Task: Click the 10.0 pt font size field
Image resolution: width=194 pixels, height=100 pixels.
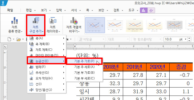Action: pyautogui.click(x=173, y=40)
